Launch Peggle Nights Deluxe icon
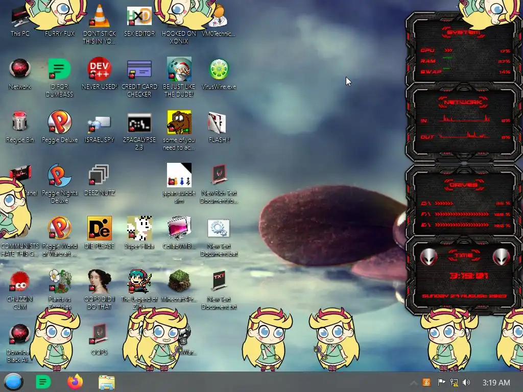The width and height of the screenshot is (523, 392). coord(59,183)
